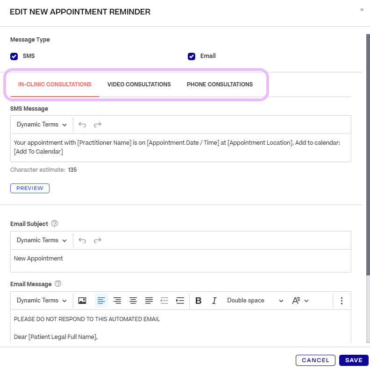Switch to Phone Consultations tab

click(x=220, y=84)
